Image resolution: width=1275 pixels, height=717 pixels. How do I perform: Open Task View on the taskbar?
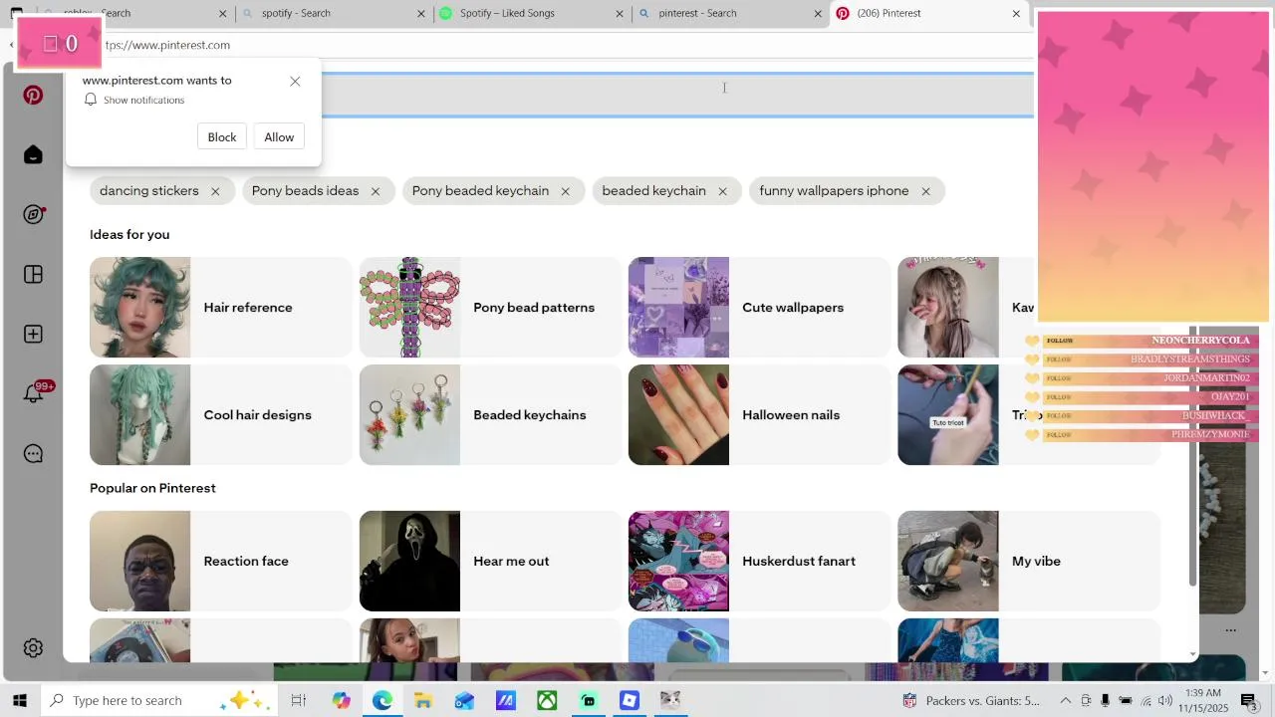click(298, 700)
